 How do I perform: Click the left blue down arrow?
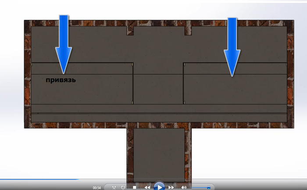point(64,44)
